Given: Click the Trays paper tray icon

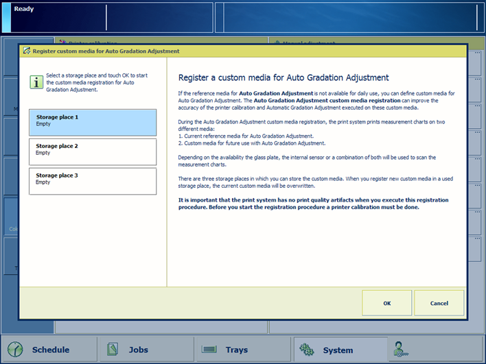Looking at the screenshot, I should click(210, 350).
